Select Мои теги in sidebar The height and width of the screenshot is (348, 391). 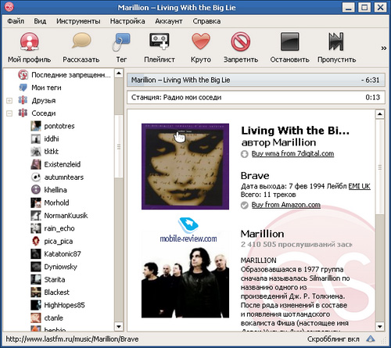click(46, 88)
